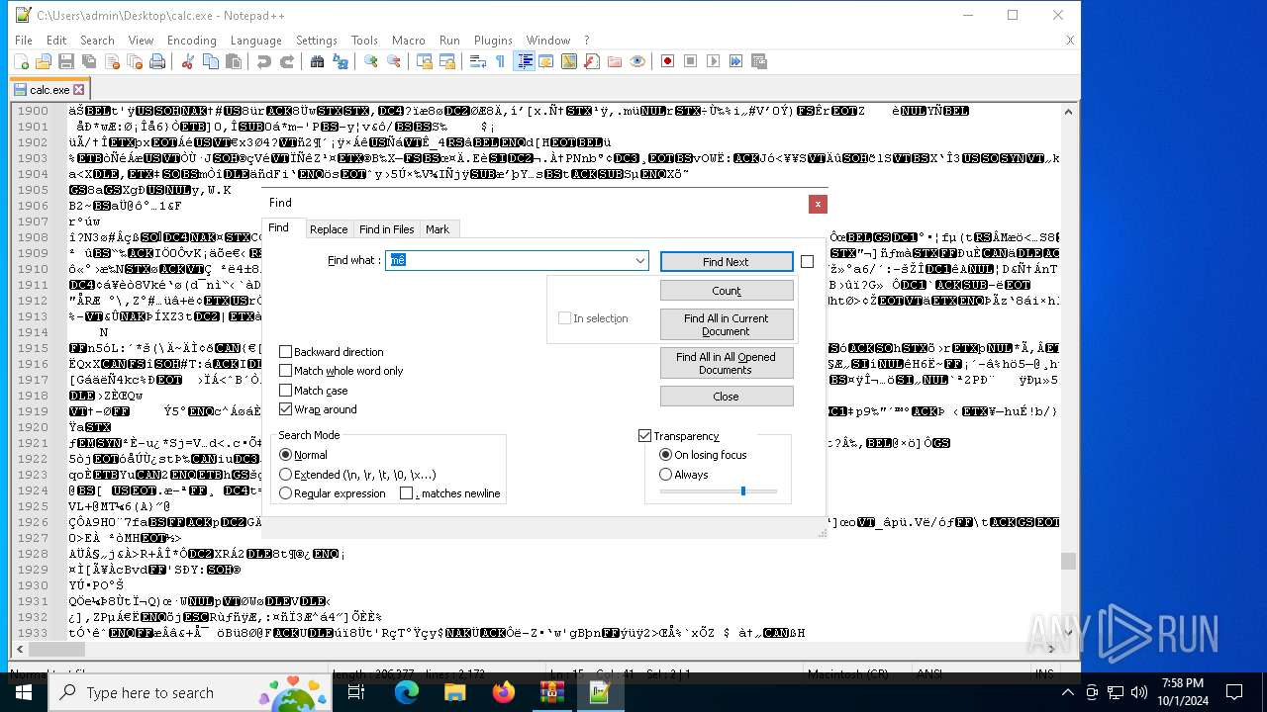This screenshot has height=712, width=1267.
Task: Undo last action toolbar icon
Action: pyautogui.click(x=263, y=61)
